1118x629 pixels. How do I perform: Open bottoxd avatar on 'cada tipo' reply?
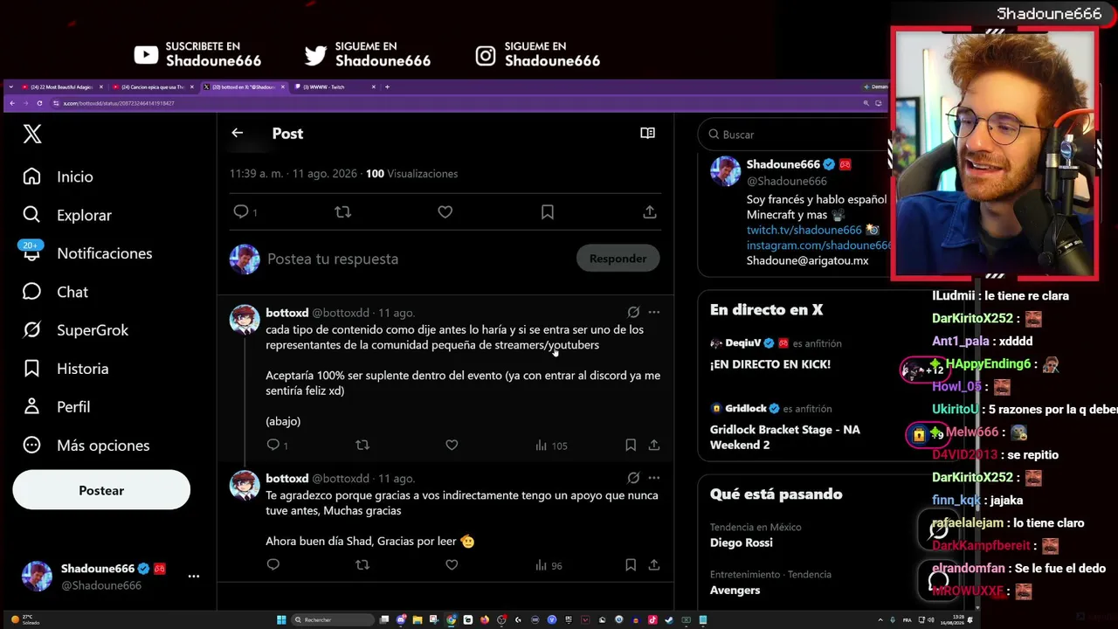[x=245, y=320]
